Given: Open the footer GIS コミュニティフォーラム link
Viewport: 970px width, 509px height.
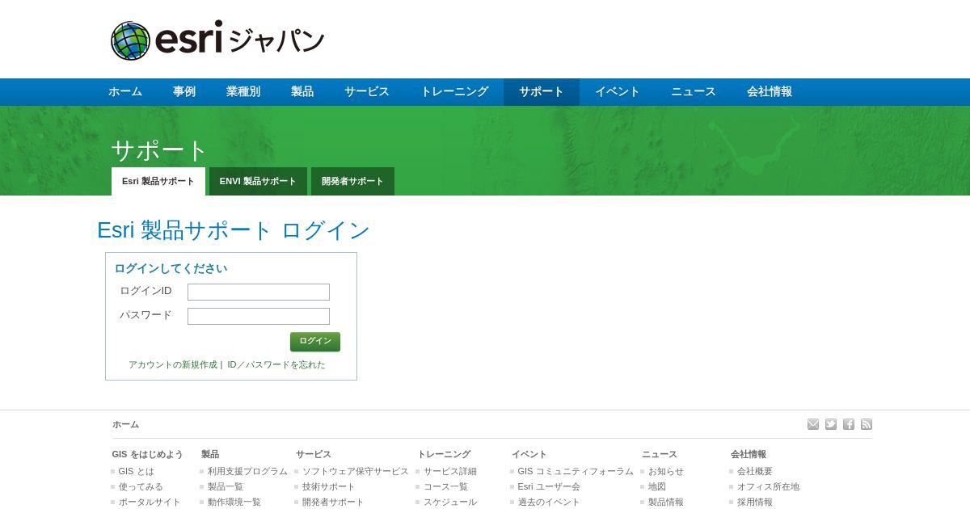Looking at the screenshot, I should coord(576,471).
